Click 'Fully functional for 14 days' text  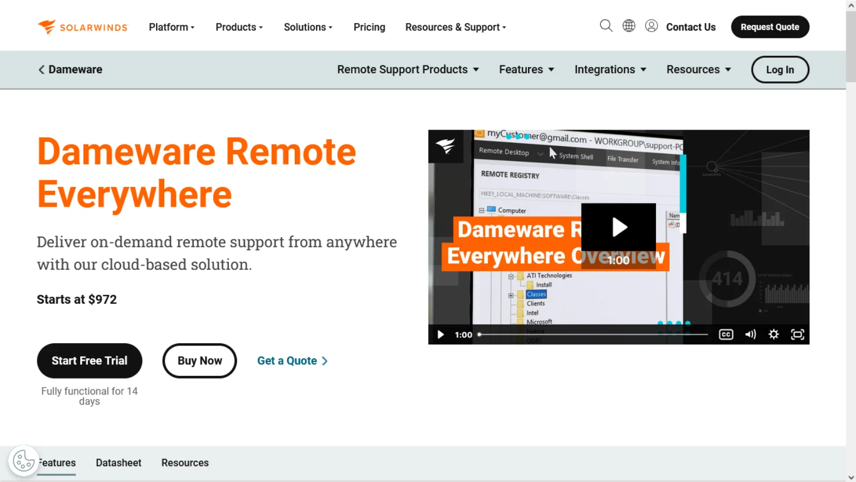pos(89,396)
